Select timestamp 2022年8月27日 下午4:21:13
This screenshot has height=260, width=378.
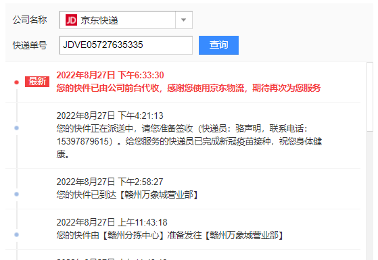pos(110,115)
